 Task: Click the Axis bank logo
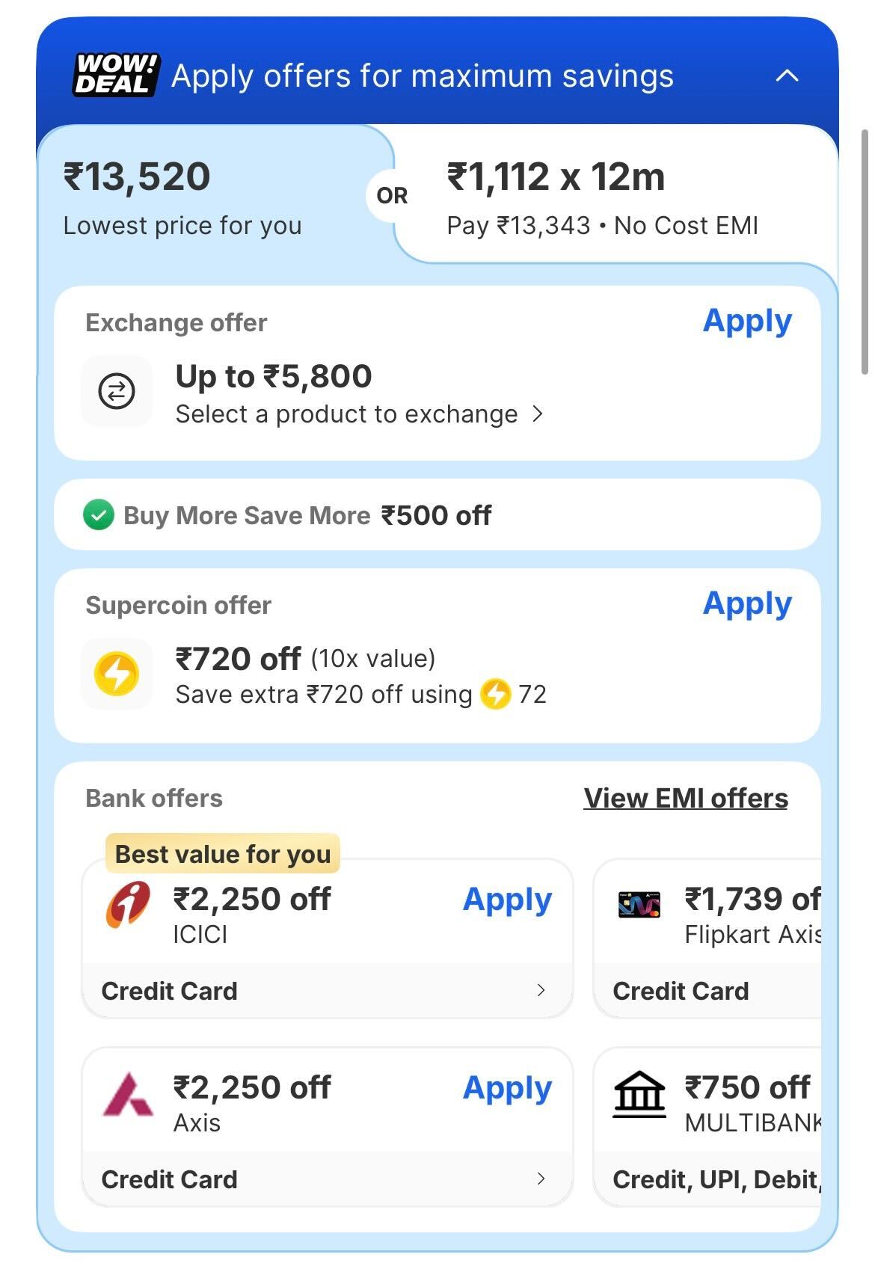[x=127, y=1096]
